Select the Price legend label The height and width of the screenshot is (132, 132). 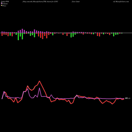(4, 6)
